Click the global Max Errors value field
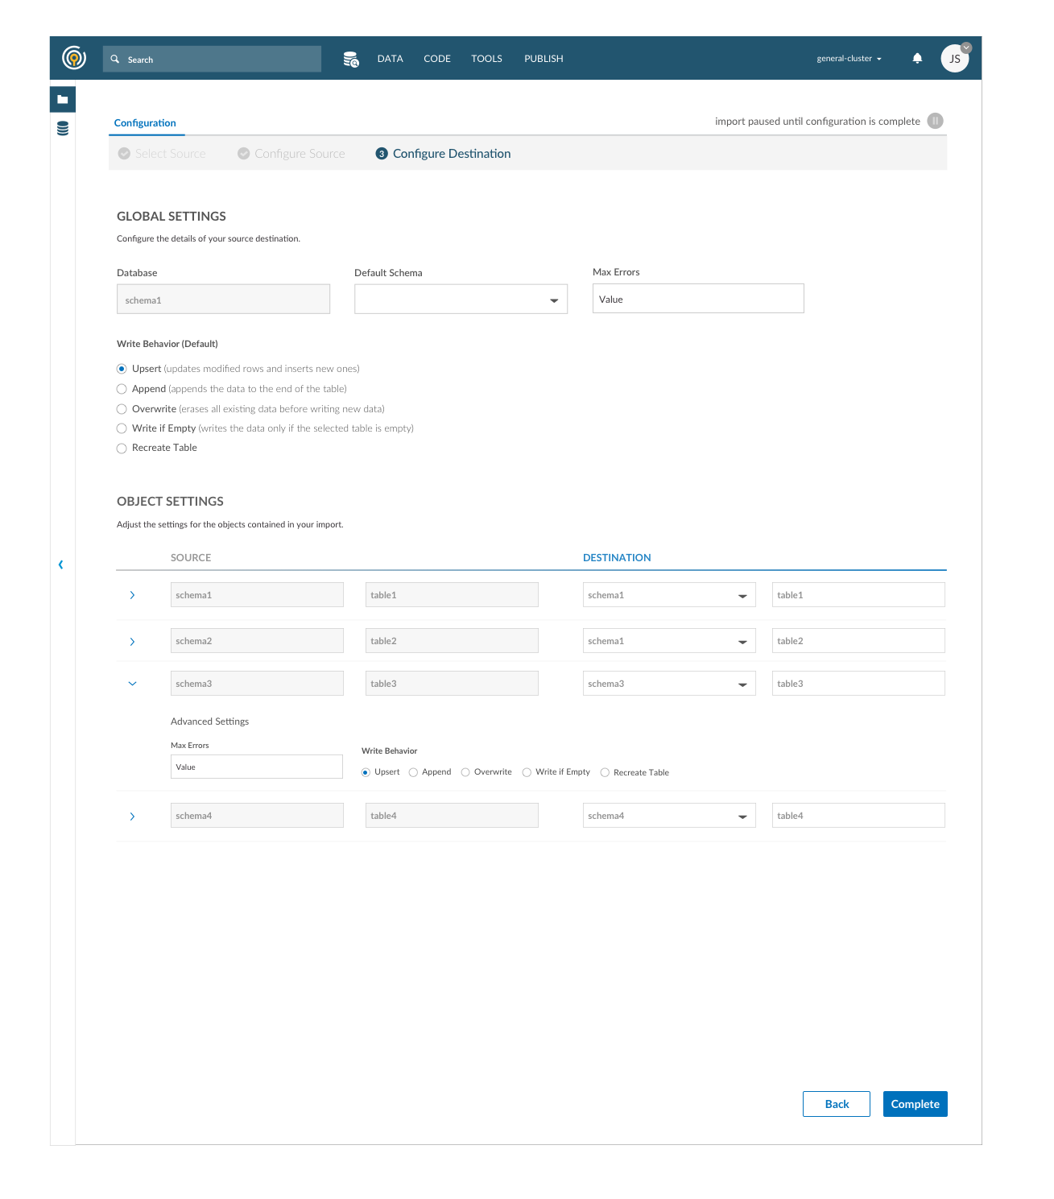 coord(697,299)
